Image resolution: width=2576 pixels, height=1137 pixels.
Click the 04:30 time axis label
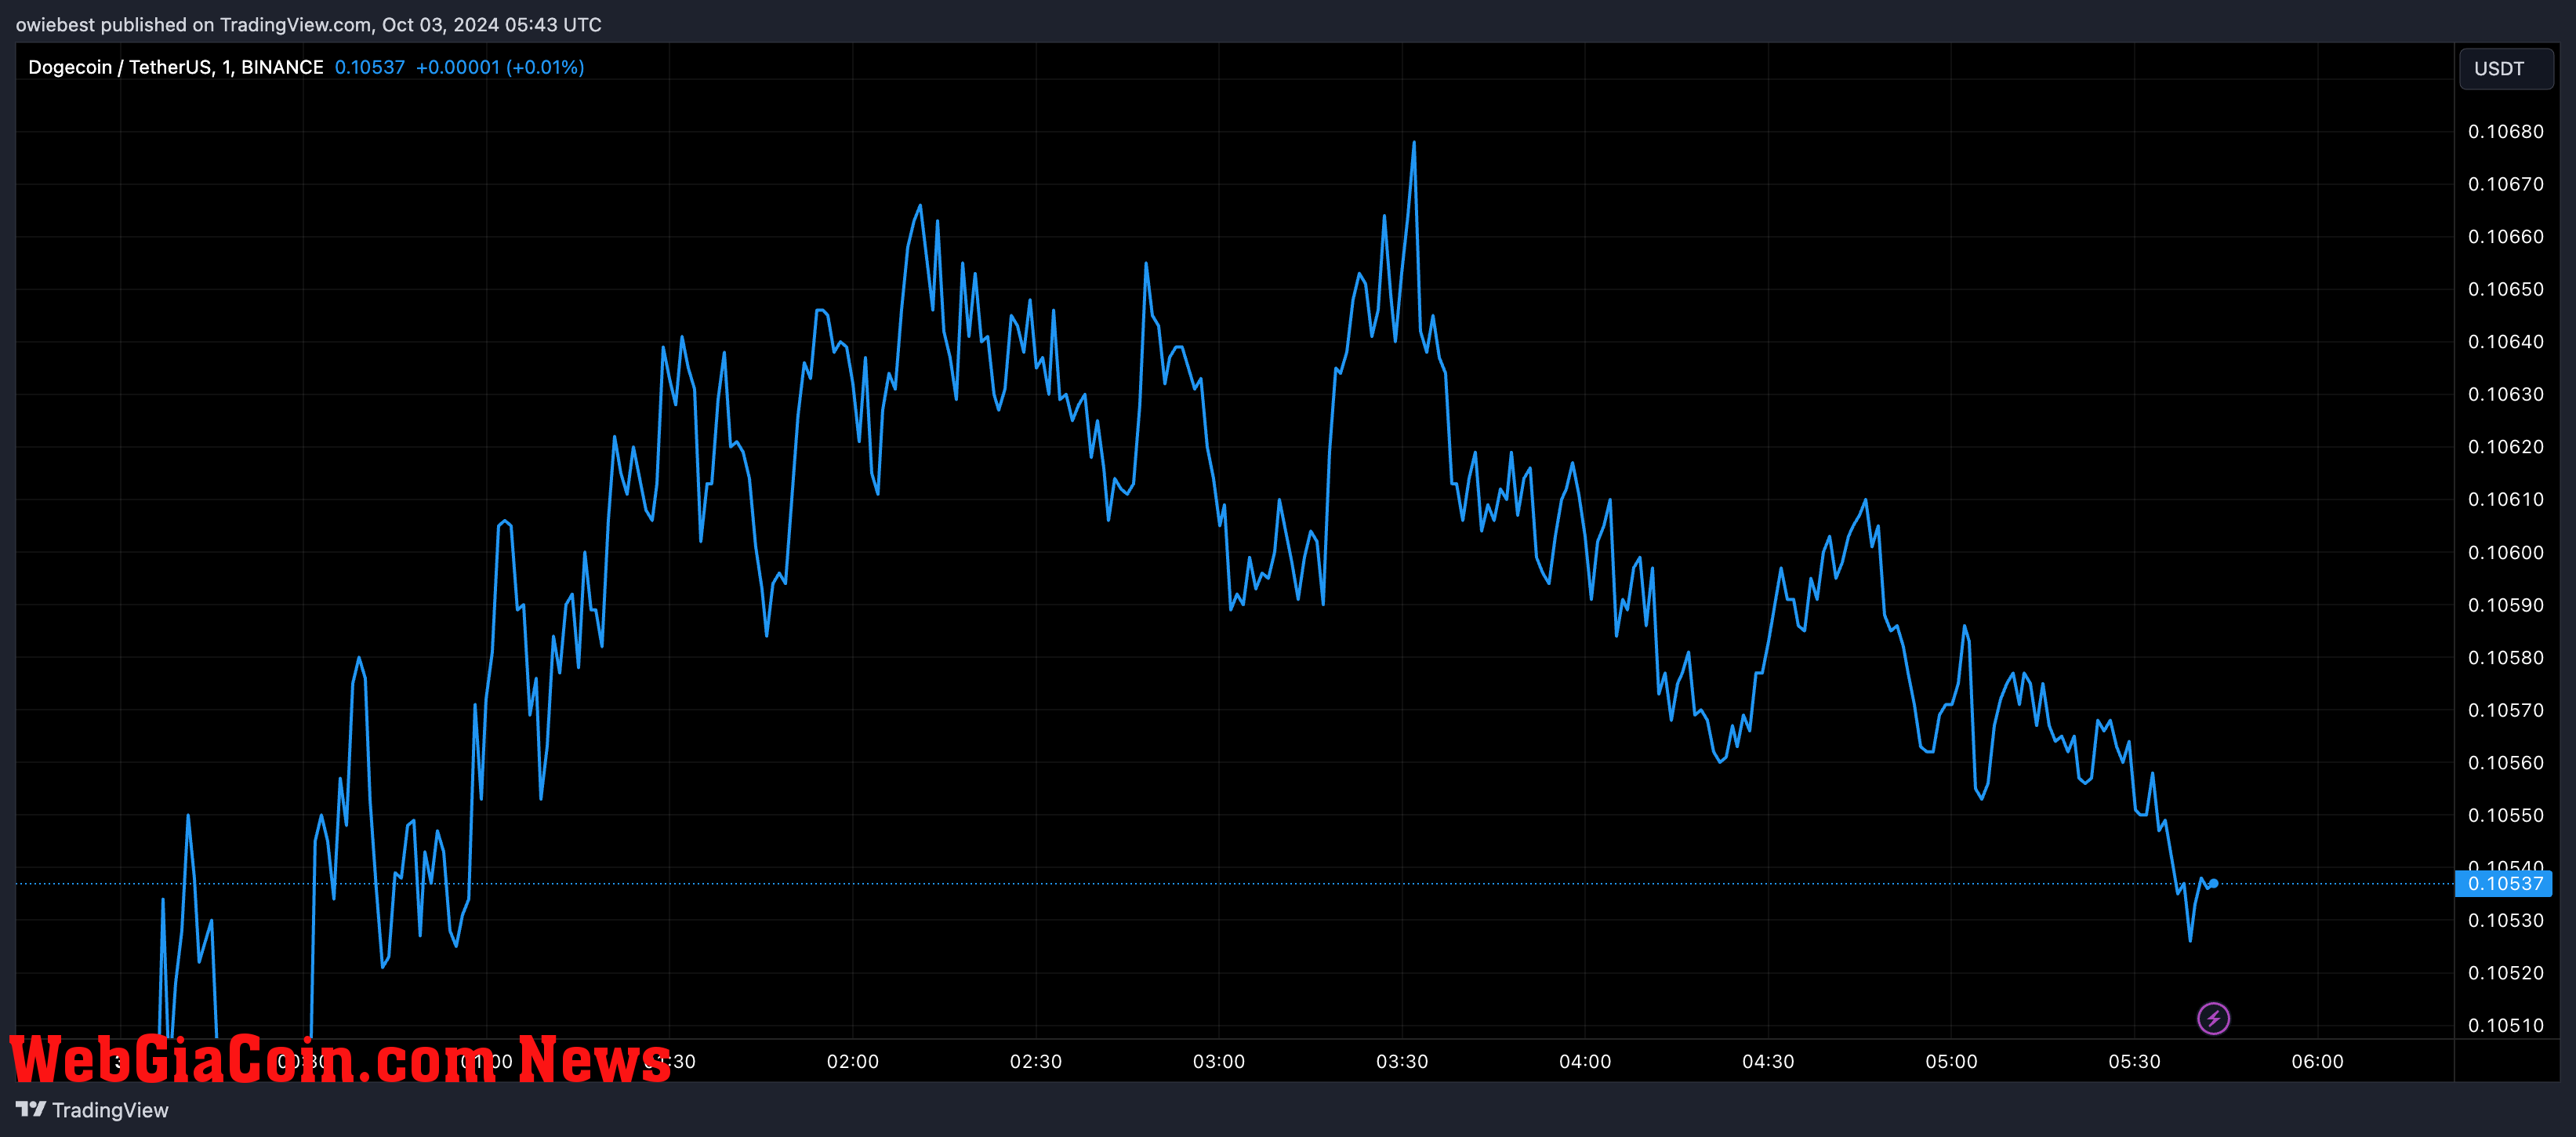coord(1767,1061)
